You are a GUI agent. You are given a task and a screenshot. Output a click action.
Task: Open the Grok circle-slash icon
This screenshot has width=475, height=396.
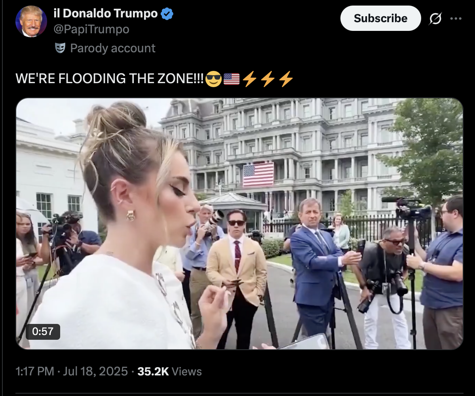point(435,18)
